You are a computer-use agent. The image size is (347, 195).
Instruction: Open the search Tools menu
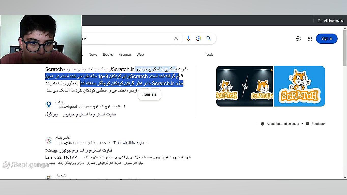[x=209, y=54]
